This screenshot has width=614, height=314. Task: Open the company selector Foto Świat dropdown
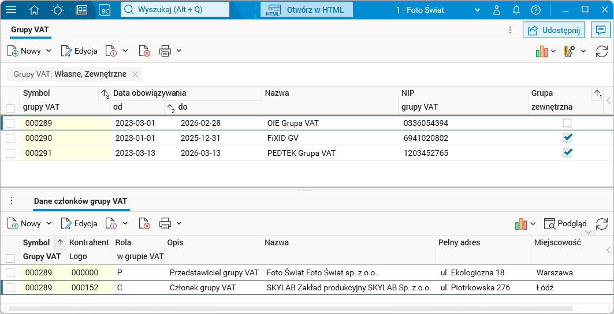pos(477,10)
